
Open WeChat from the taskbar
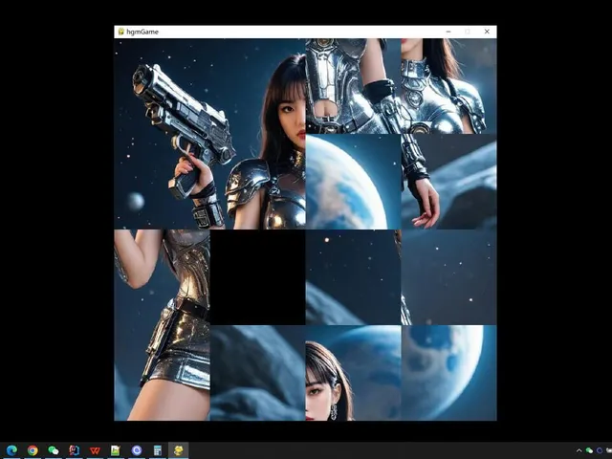coord(54,450)
